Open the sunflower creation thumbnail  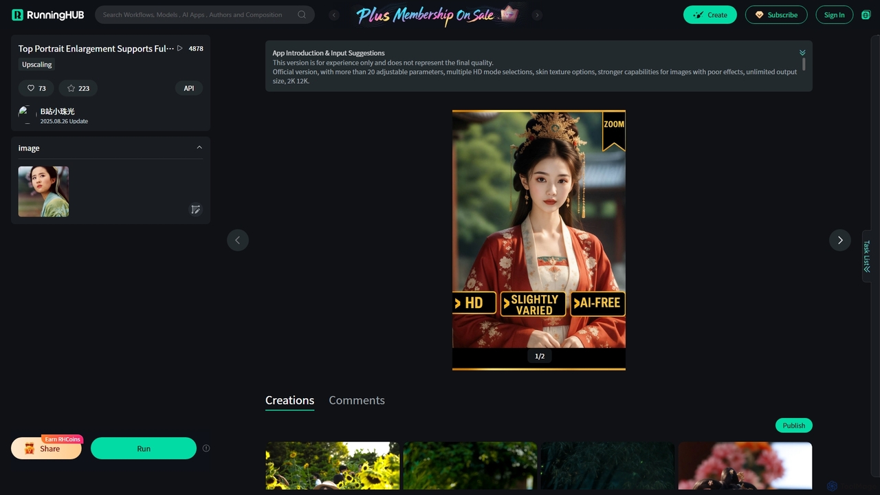333,466
